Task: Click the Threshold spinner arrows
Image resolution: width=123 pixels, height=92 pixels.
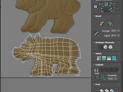Action: 116,79
